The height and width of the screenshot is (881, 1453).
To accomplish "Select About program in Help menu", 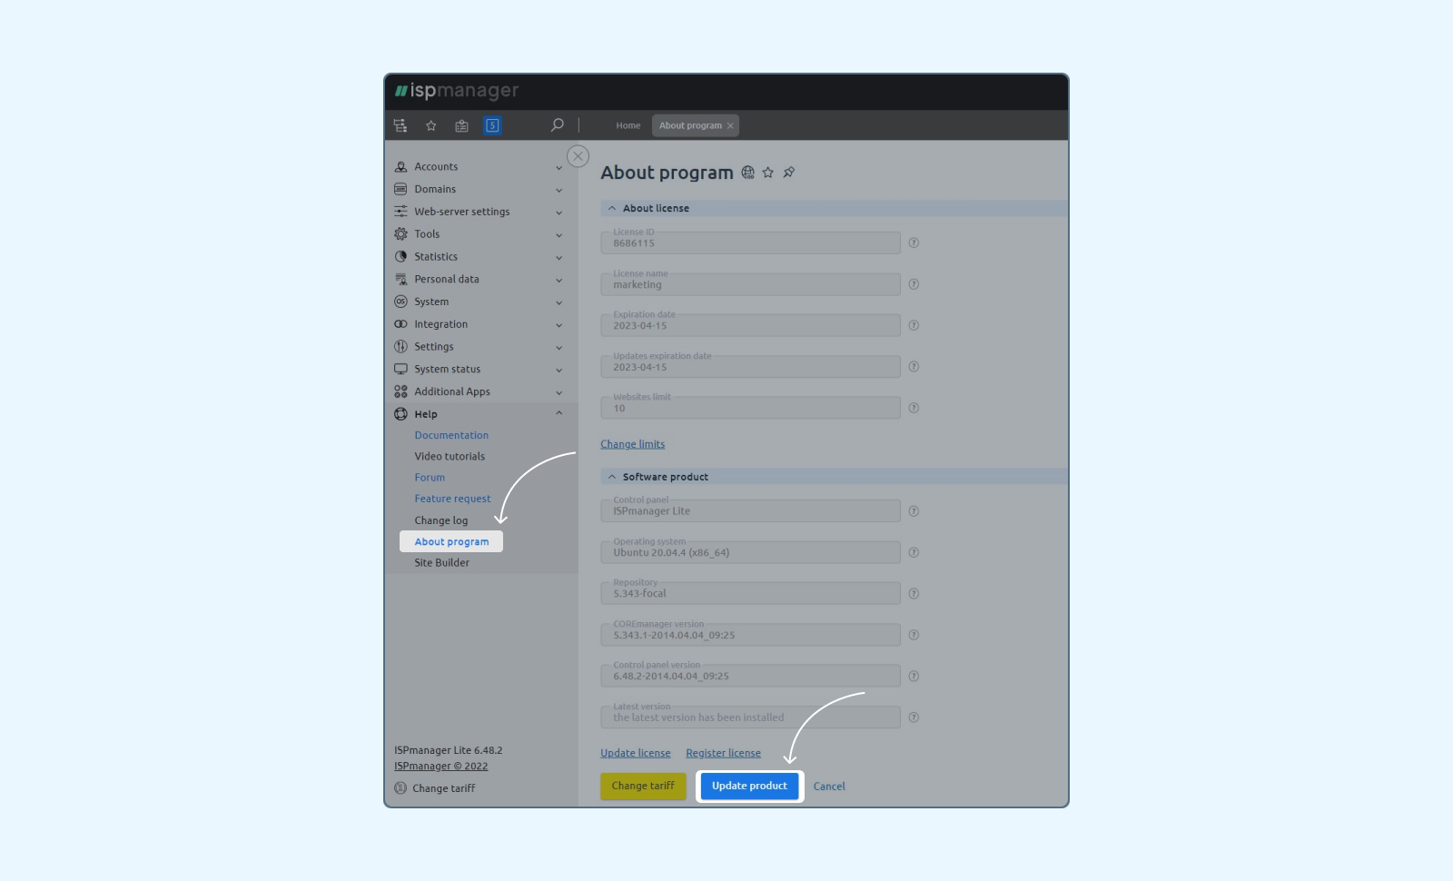I will click(x=451, y=541).
